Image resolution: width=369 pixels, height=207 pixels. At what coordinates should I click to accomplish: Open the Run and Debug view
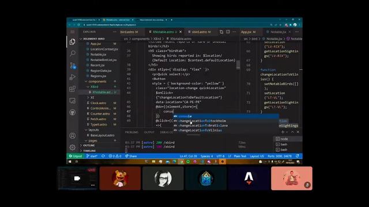coord(73,77)
